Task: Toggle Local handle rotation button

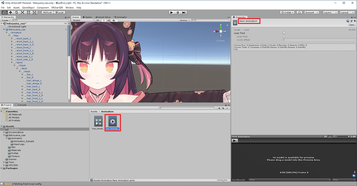Action: (x=59, y=12)
